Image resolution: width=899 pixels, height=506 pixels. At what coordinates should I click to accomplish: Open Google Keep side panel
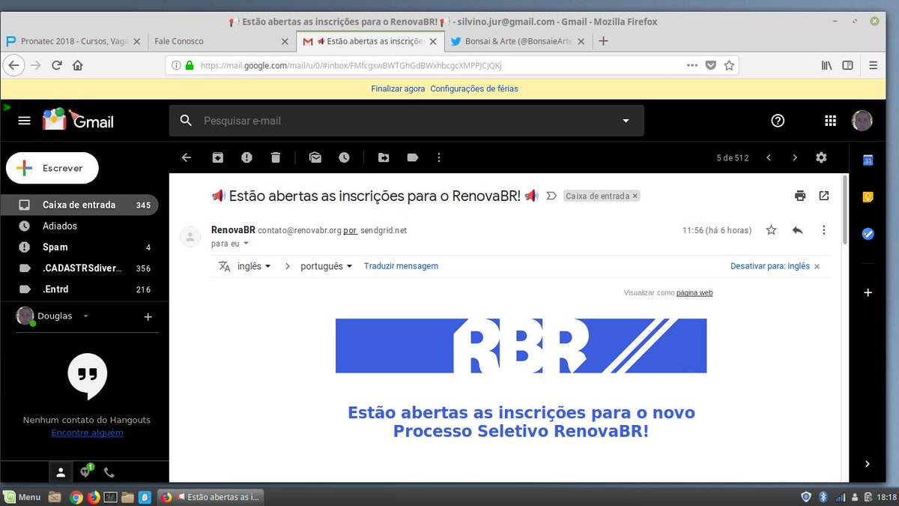click(x=868, y=197)
